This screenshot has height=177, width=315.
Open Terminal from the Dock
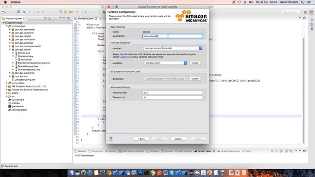(x=147, y=173)
